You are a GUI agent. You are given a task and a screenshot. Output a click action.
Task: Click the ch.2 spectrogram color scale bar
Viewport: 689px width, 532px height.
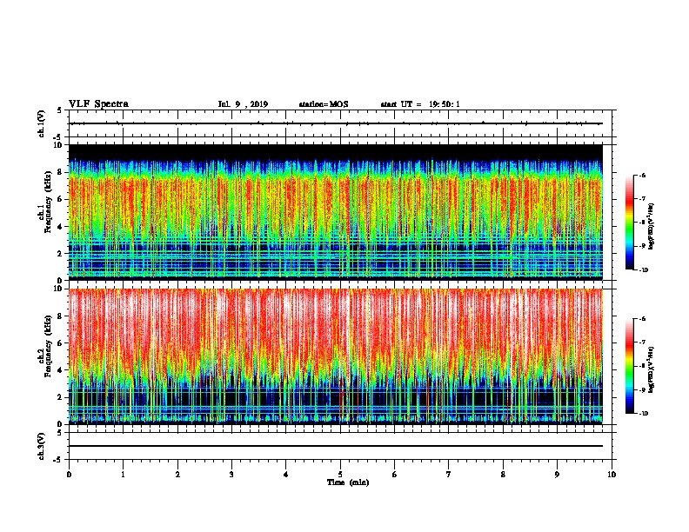630,366
